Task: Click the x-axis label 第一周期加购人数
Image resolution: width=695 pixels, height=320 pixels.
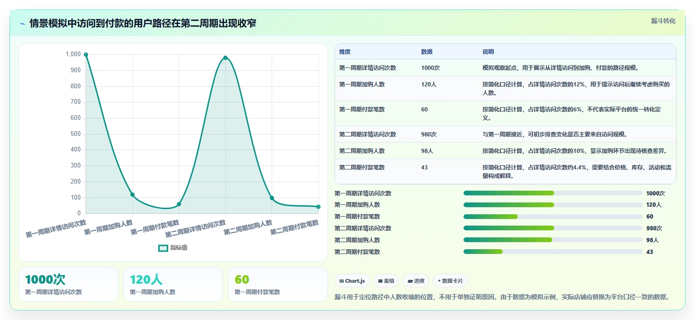Action: [x=109, y=227]
